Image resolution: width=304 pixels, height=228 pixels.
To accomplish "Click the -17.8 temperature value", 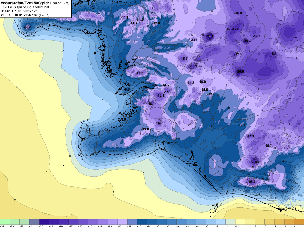I will pos(235,29).
